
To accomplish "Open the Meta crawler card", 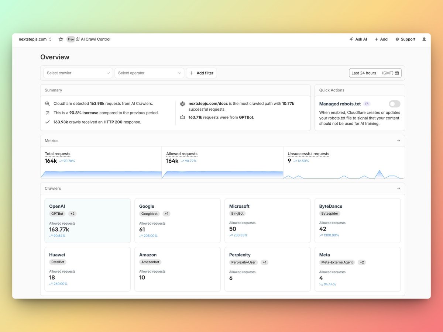I will click(x=358, y=269).
